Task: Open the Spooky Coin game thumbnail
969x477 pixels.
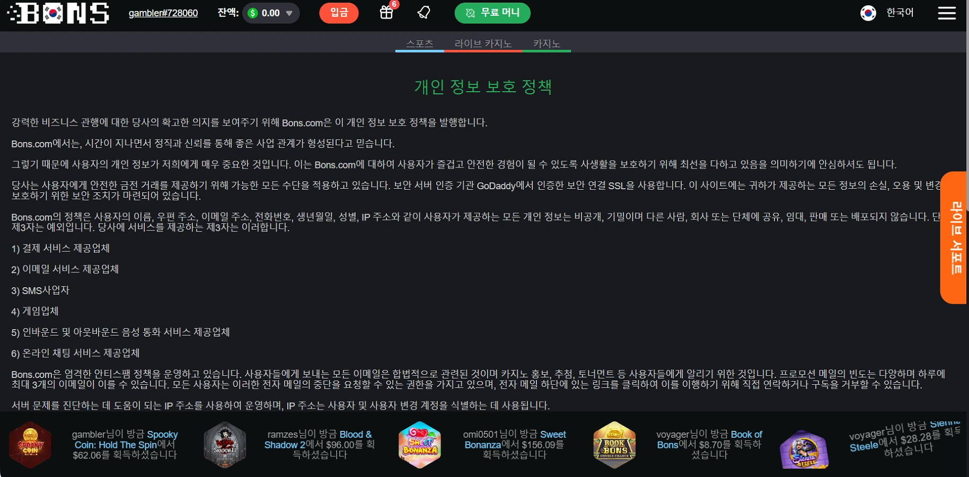Action: [30, 445]
